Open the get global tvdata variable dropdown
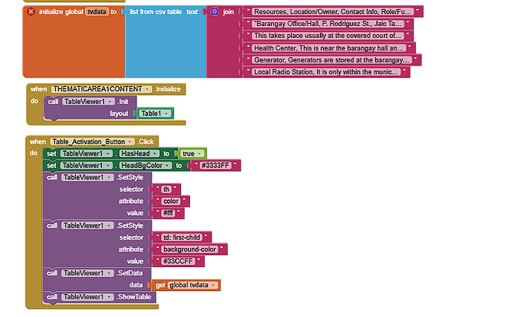Viewport: 514px width, 317px height. pyautogui.click(x=215, y=285)
